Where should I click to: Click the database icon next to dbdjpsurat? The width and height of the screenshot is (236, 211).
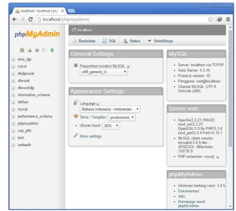[x=13, y=74]
